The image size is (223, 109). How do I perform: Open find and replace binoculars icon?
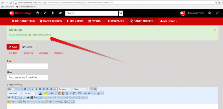click(31, 97)
